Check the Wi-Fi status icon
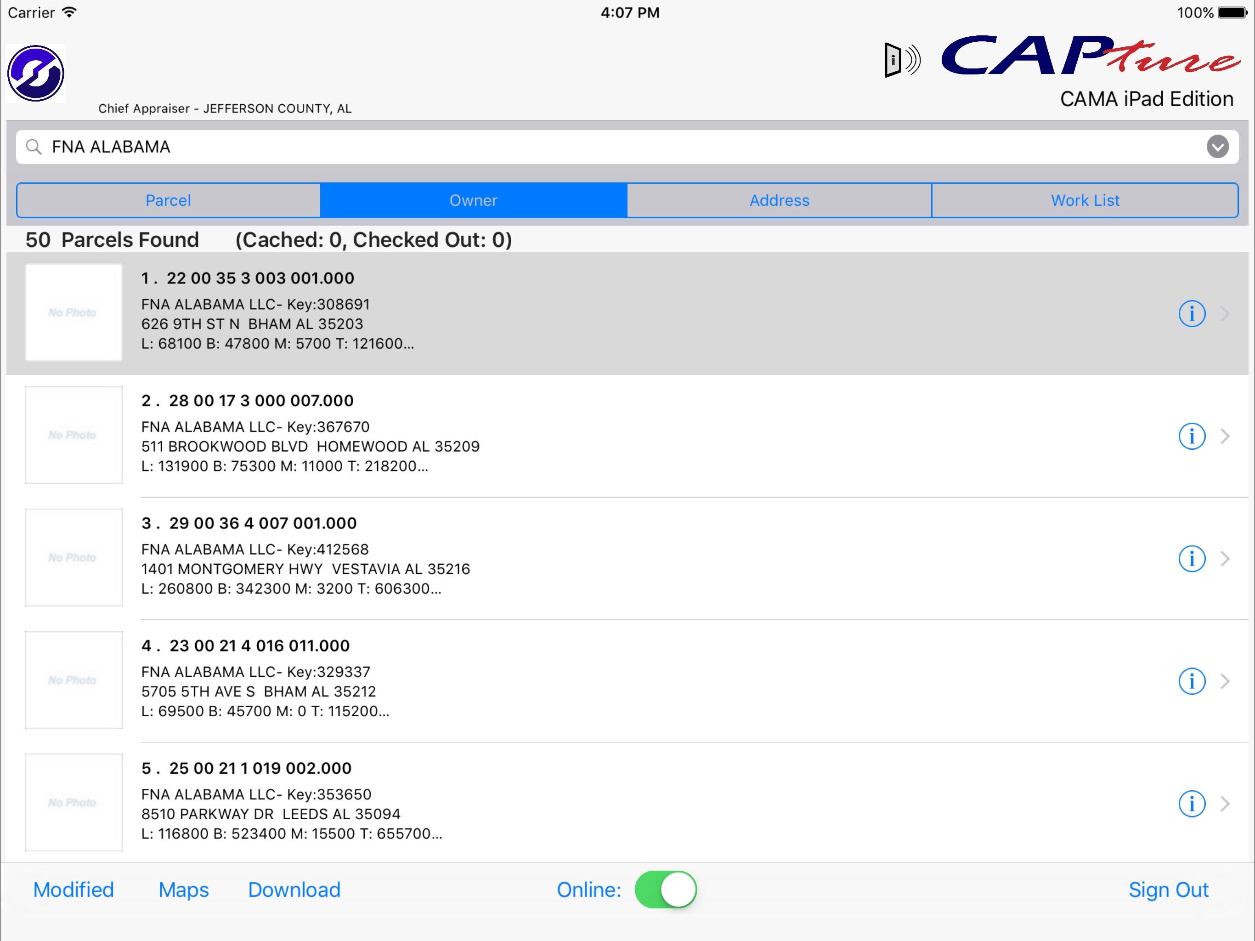Image resolution: width=1255 pixels, height=941 pixels. (69, 12)
